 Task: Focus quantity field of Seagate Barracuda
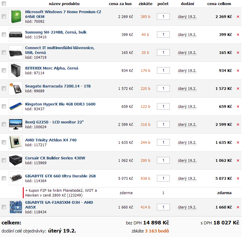pyautogui.click(x=163, y=89)
